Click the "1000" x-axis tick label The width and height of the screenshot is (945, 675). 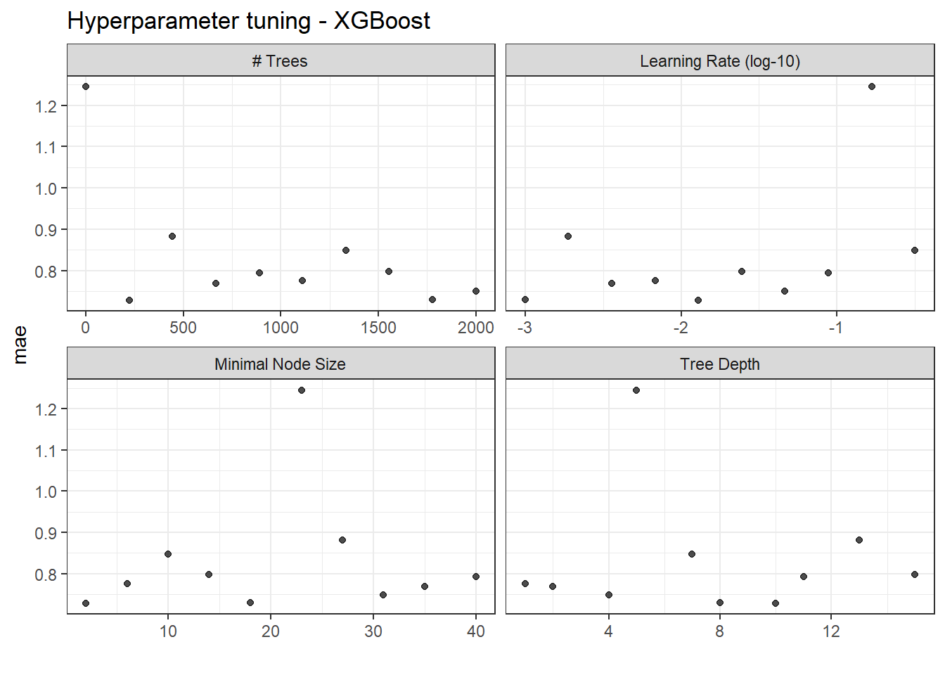(281, 328)
